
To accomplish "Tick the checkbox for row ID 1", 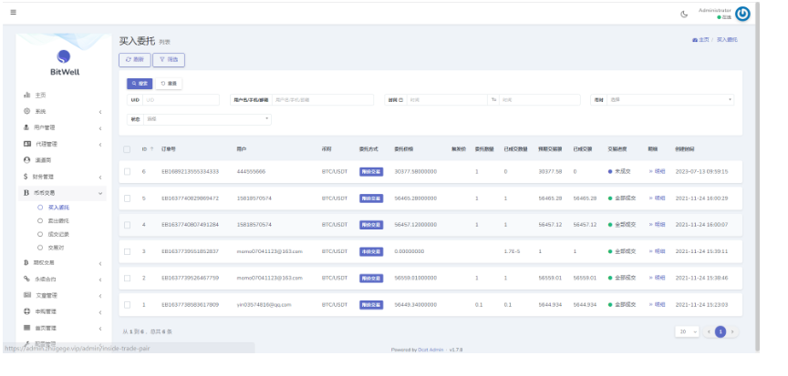I will (x=127, y=304).
